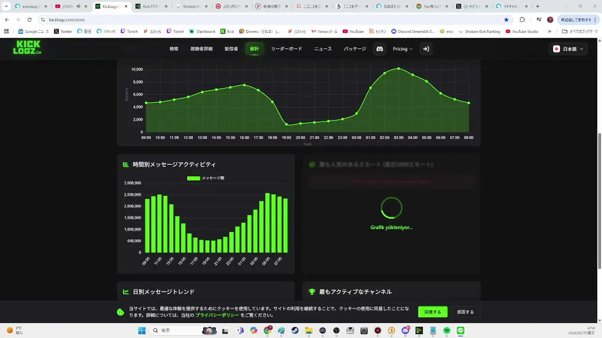
Task: Open Discord from the taskbar
Action: tap(405, 330)
